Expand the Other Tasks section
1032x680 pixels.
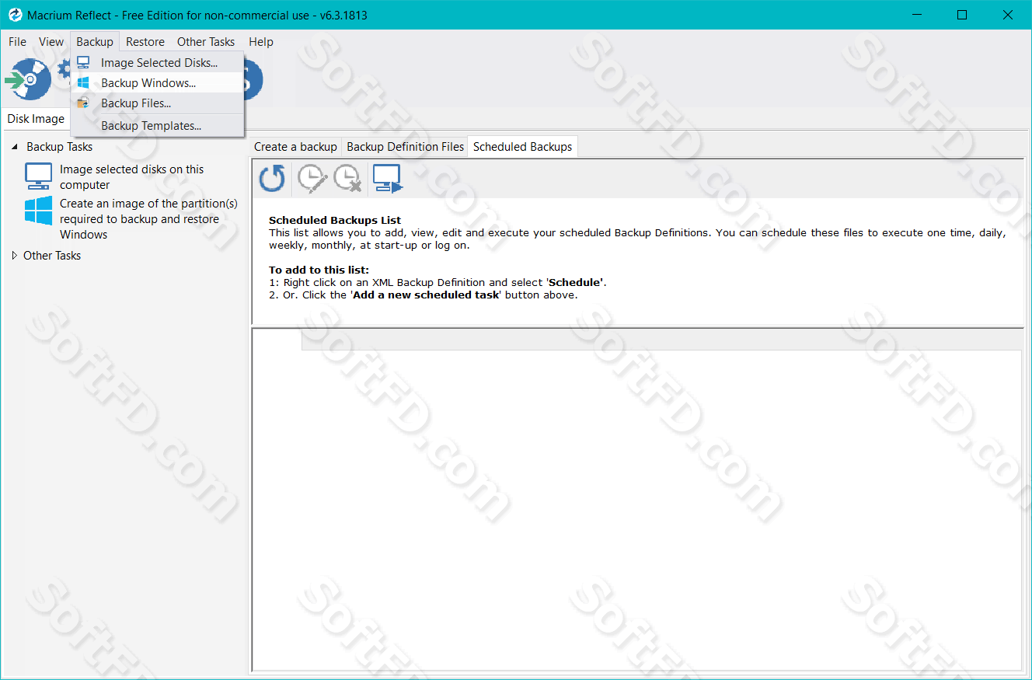15,256
